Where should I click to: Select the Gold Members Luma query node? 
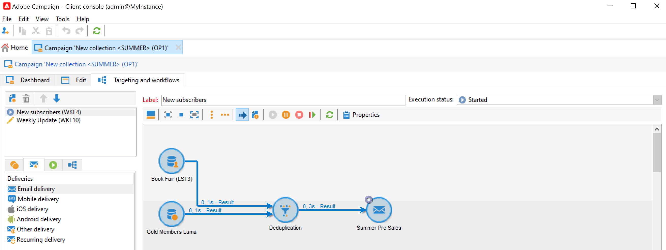click(x=171, y=214)
